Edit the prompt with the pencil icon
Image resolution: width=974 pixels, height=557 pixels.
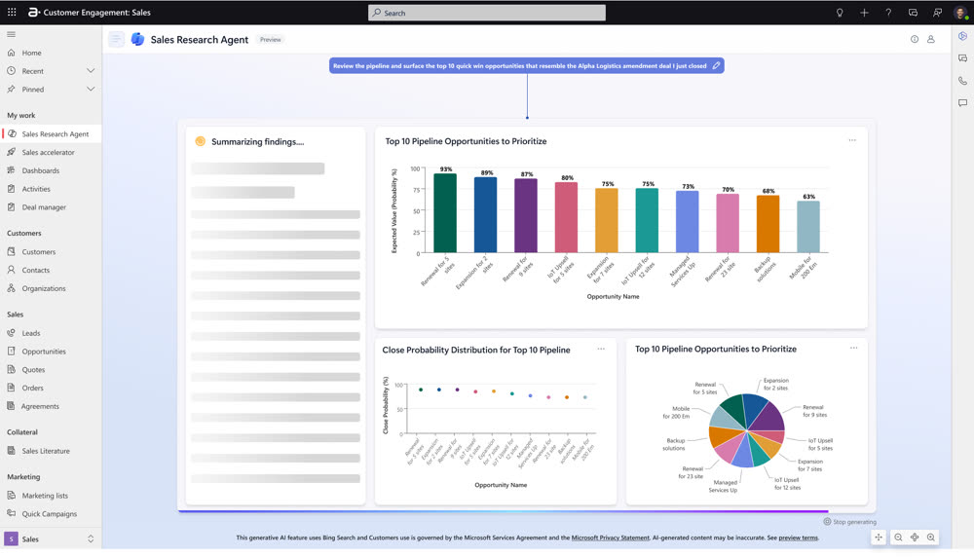pyautogui.click(x=716, y=65)
